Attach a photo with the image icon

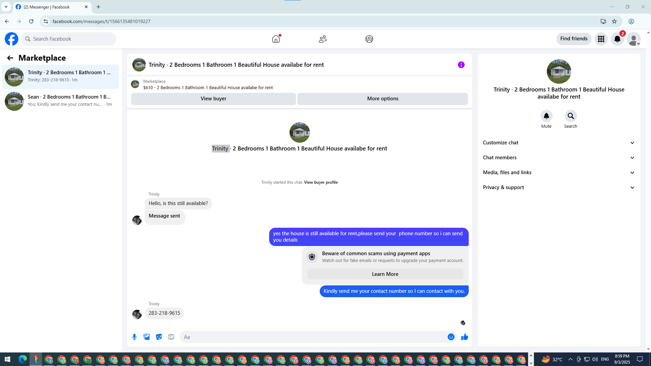coord(147,337)
